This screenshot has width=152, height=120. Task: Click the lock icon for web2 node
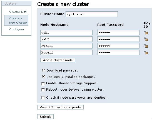(146, 39)
